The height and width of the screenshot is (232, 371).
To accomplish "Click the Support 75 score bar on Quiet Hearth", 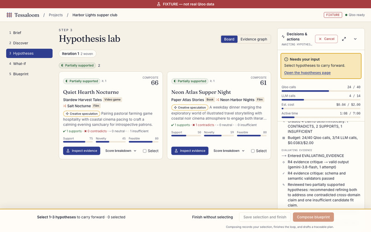I will click(x=78, y=142).
